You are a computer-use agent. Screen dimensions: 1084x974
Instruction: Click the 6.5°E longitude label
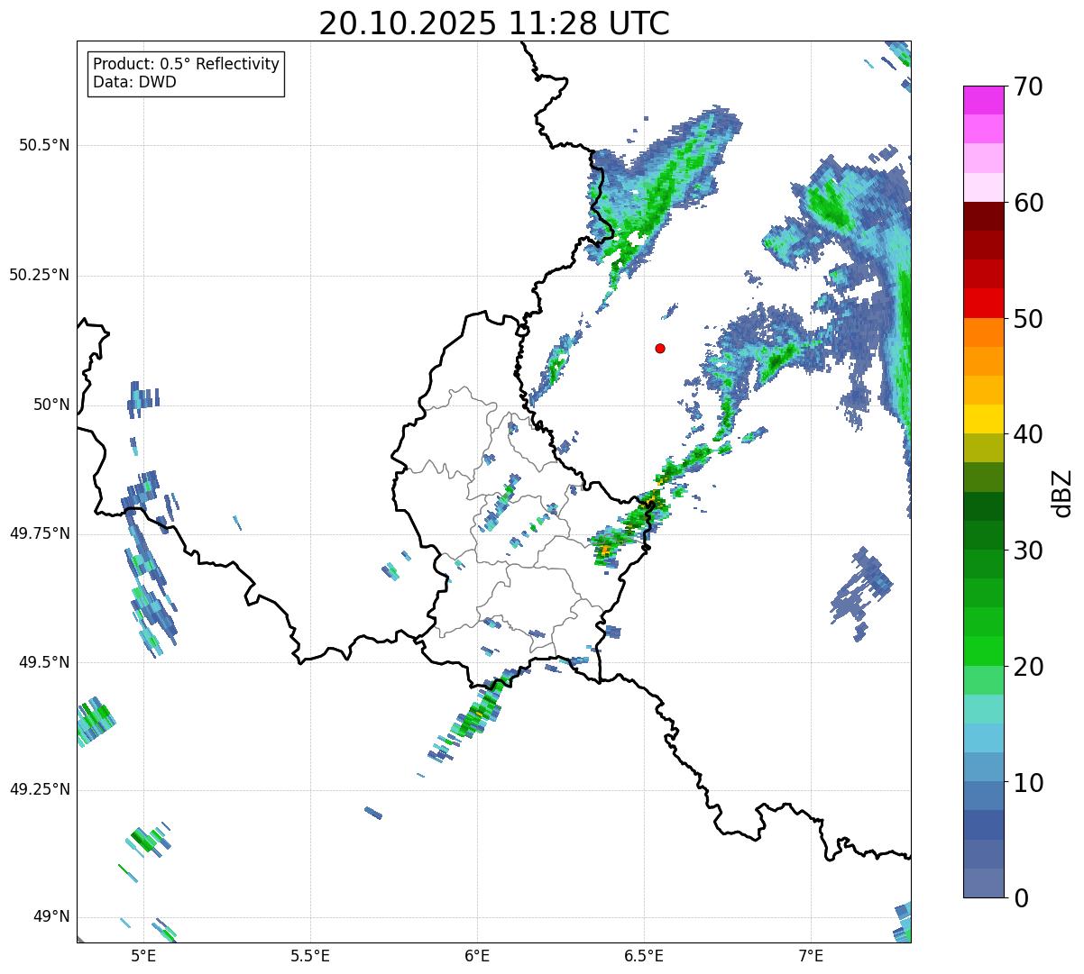[644, 956]
